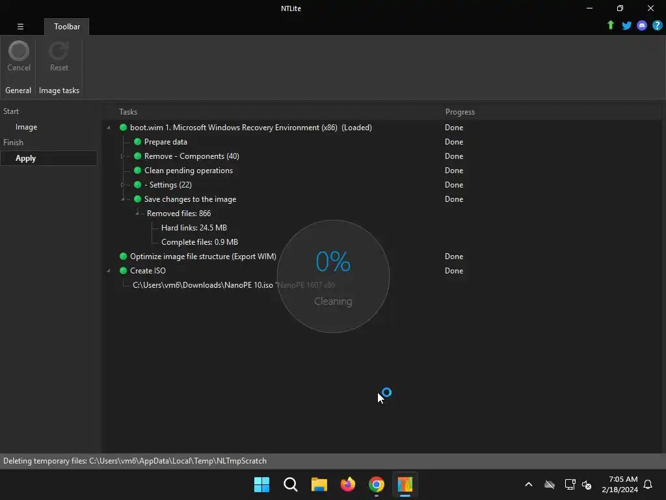Collapse the Create ISO node
The height and width of the screenshot is (500, 666).
pyautogui.click(x=109, y=271)
